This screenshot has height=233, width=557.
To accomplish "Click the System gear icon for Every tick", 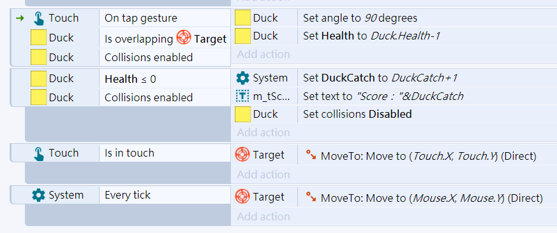I will 38,195.
